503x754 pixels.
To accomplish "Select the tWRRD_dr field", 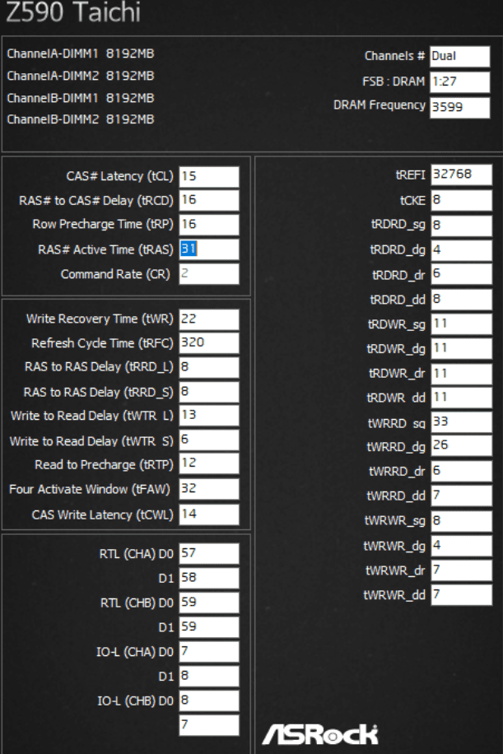I will point(461,471).
